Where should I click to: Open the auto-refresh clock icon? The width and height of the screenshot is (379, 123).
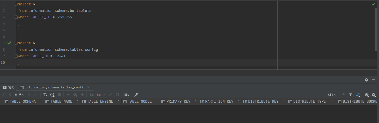52,95
